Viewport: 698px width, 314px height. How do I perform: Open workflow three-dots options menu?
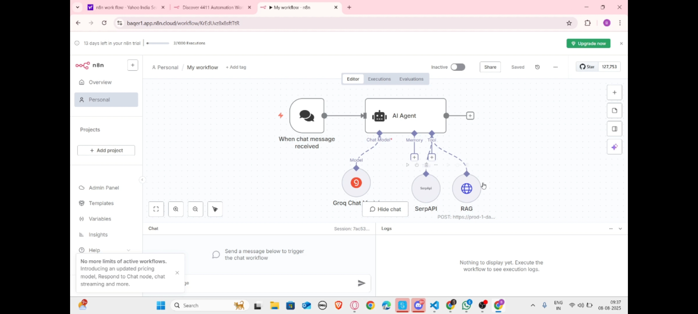click(x=555, y=67)
